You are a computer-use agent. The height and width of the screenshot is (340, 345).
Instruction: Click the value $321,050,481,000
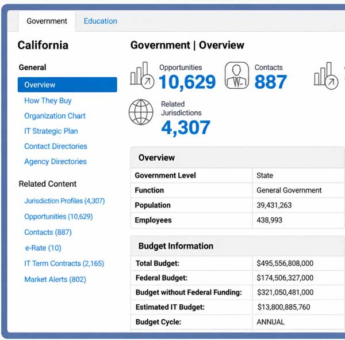point(285,292)
